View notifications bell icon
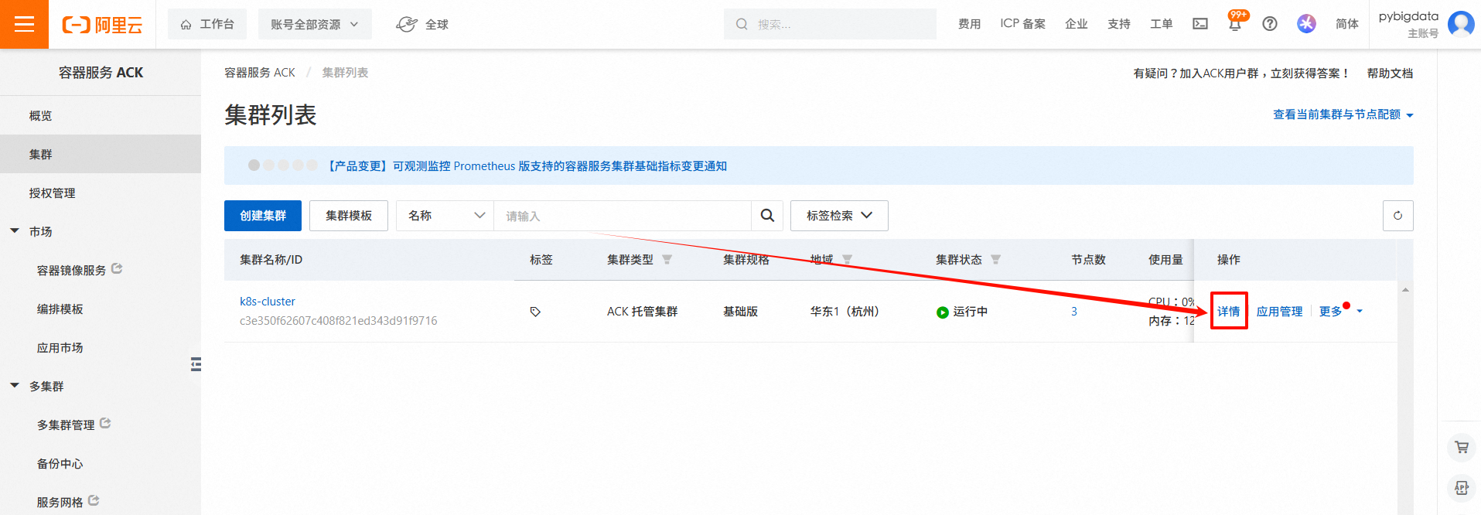The height and width of the screenshot is (515, 1481). tap(1235, 24)
